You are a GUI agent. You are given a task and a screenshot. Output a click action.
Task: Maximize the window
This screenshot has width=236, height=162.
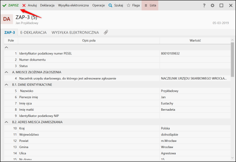coord(221,5)
